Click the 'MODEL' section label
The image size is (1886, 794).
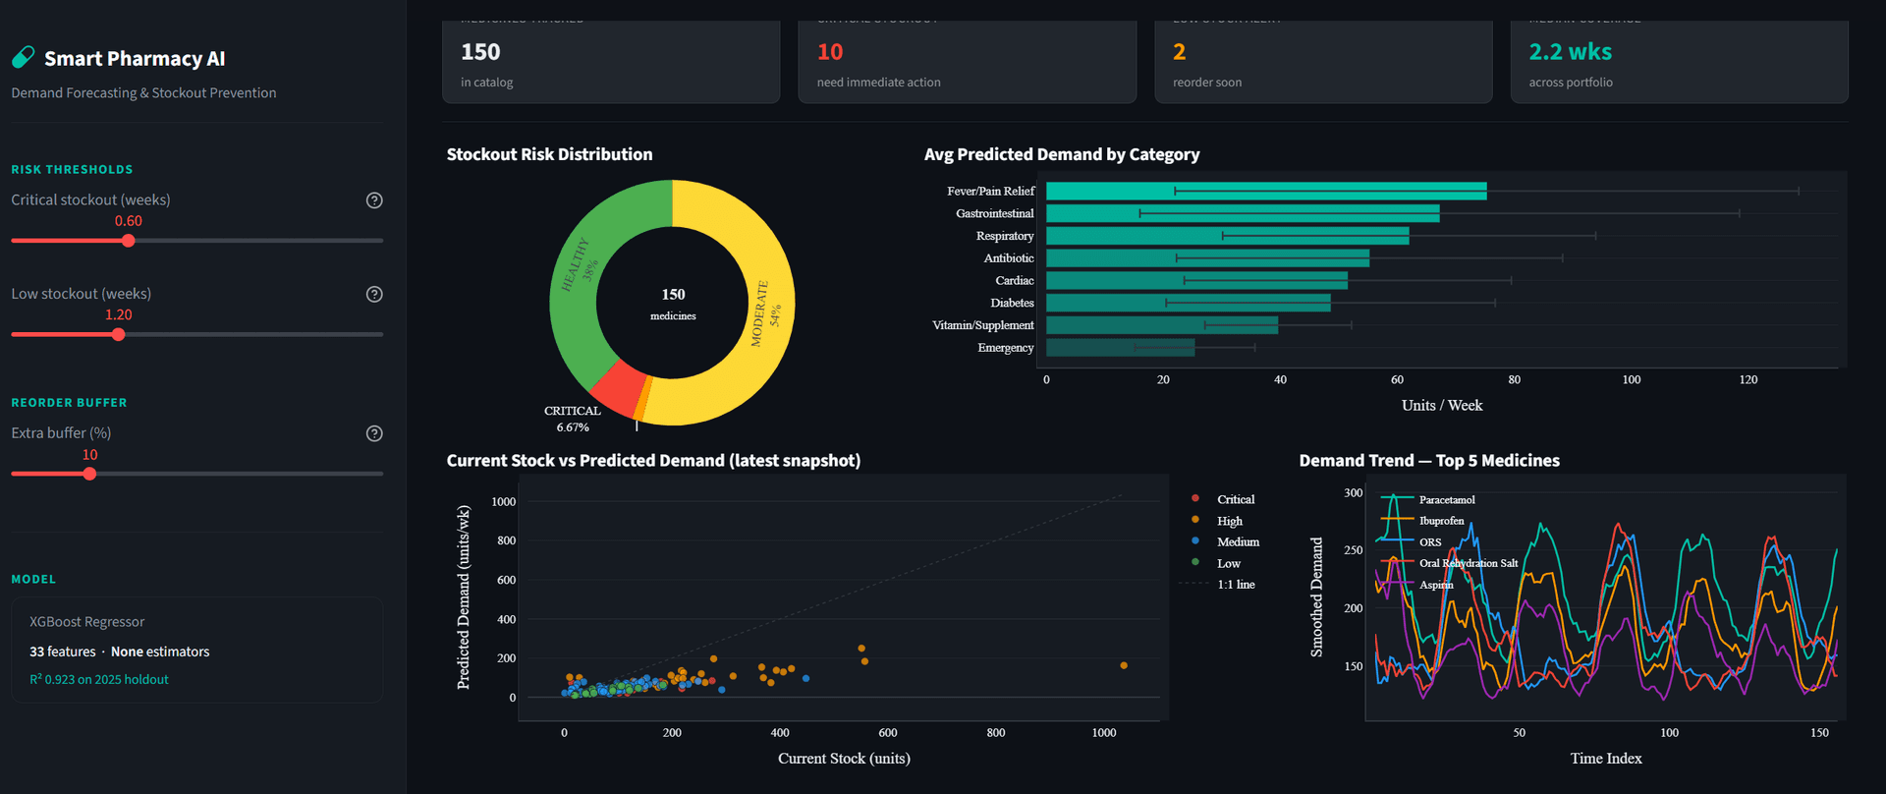tap(33, 580)
